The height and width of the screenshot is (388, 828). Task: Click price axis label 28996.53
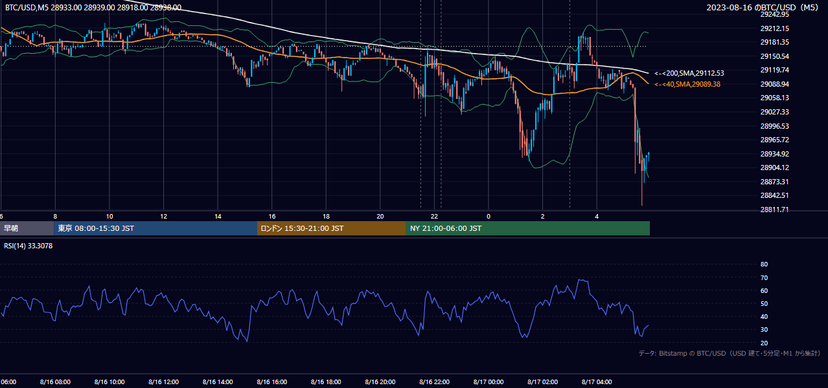(x=774, y=126)
